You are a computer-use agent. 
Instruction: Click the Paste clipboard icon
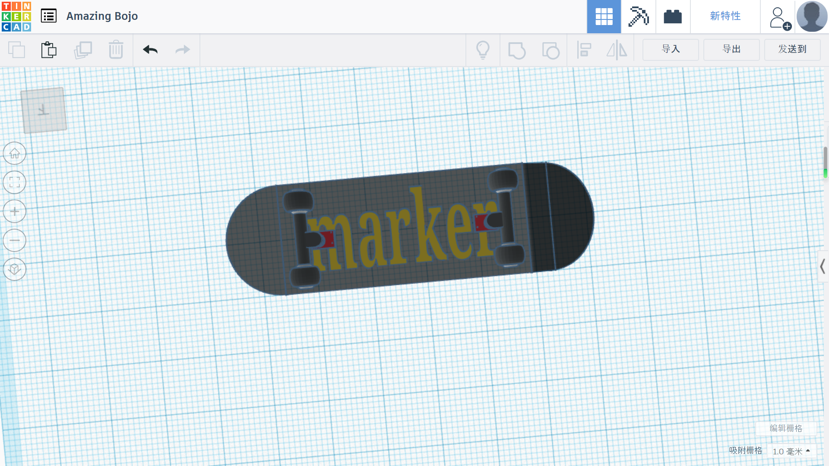pos(49,50)
